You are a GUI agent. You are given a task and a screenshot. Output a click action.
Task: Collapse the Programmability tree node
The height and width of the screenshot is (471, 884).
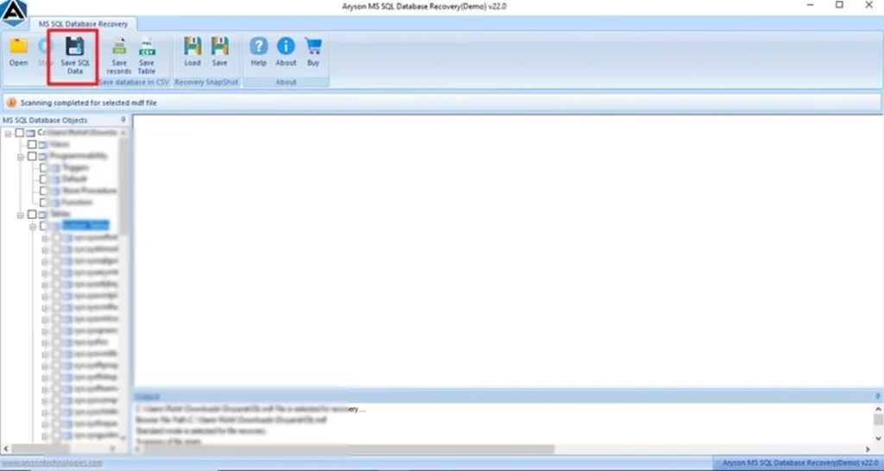tap(21, 157)
